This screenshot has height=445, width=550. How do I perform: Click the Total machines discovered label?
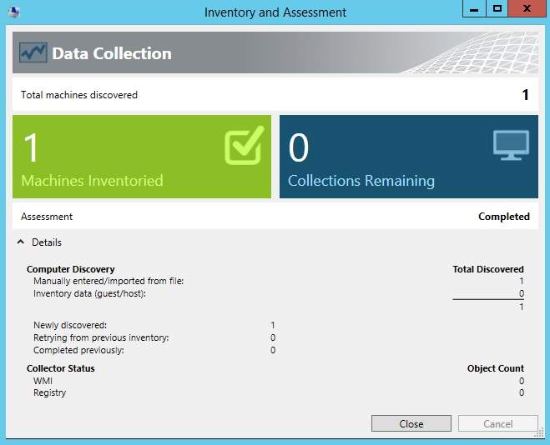click(x=79, y=95)
